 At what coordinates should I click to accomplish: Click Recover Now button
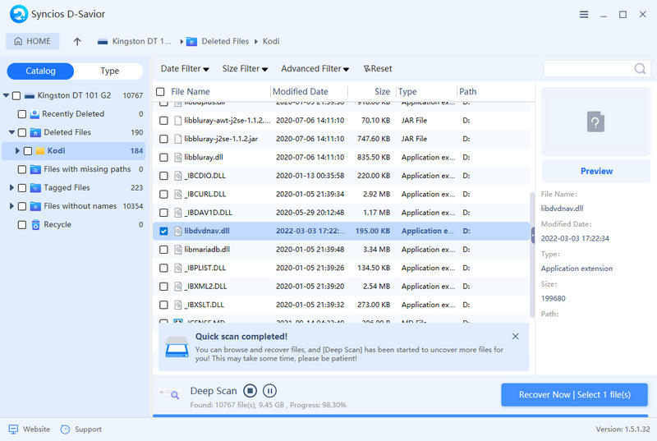[x=574, y=395]
